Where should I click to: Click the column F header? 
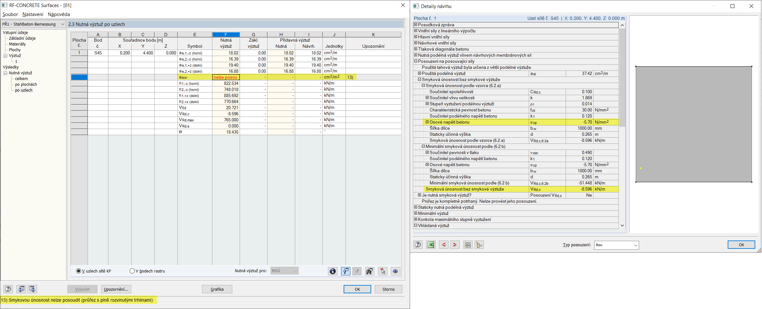click(226, 35)
